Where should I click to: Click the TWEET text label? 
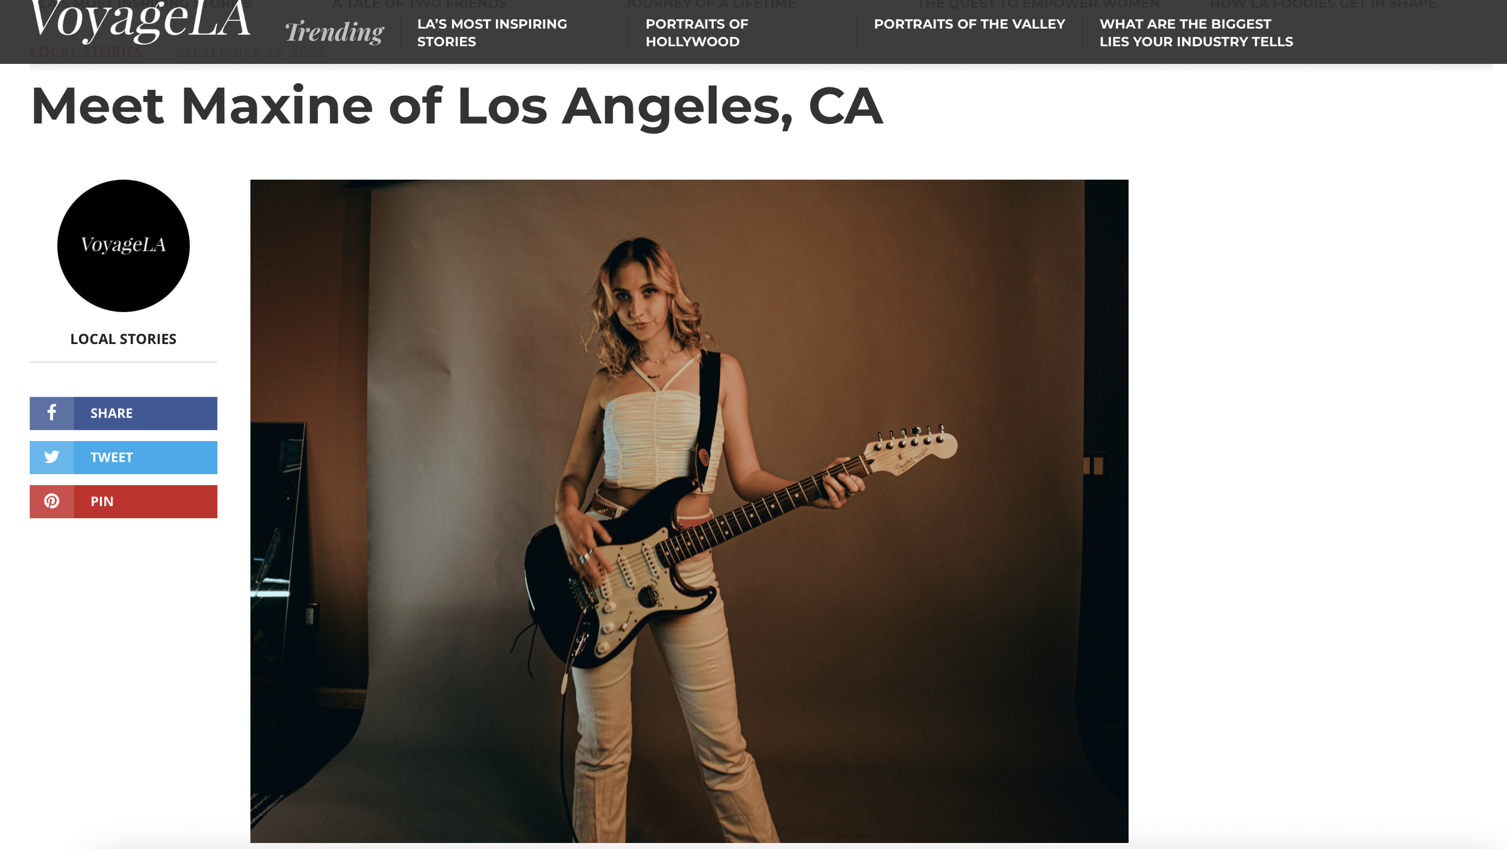click(x=112, y=457)
